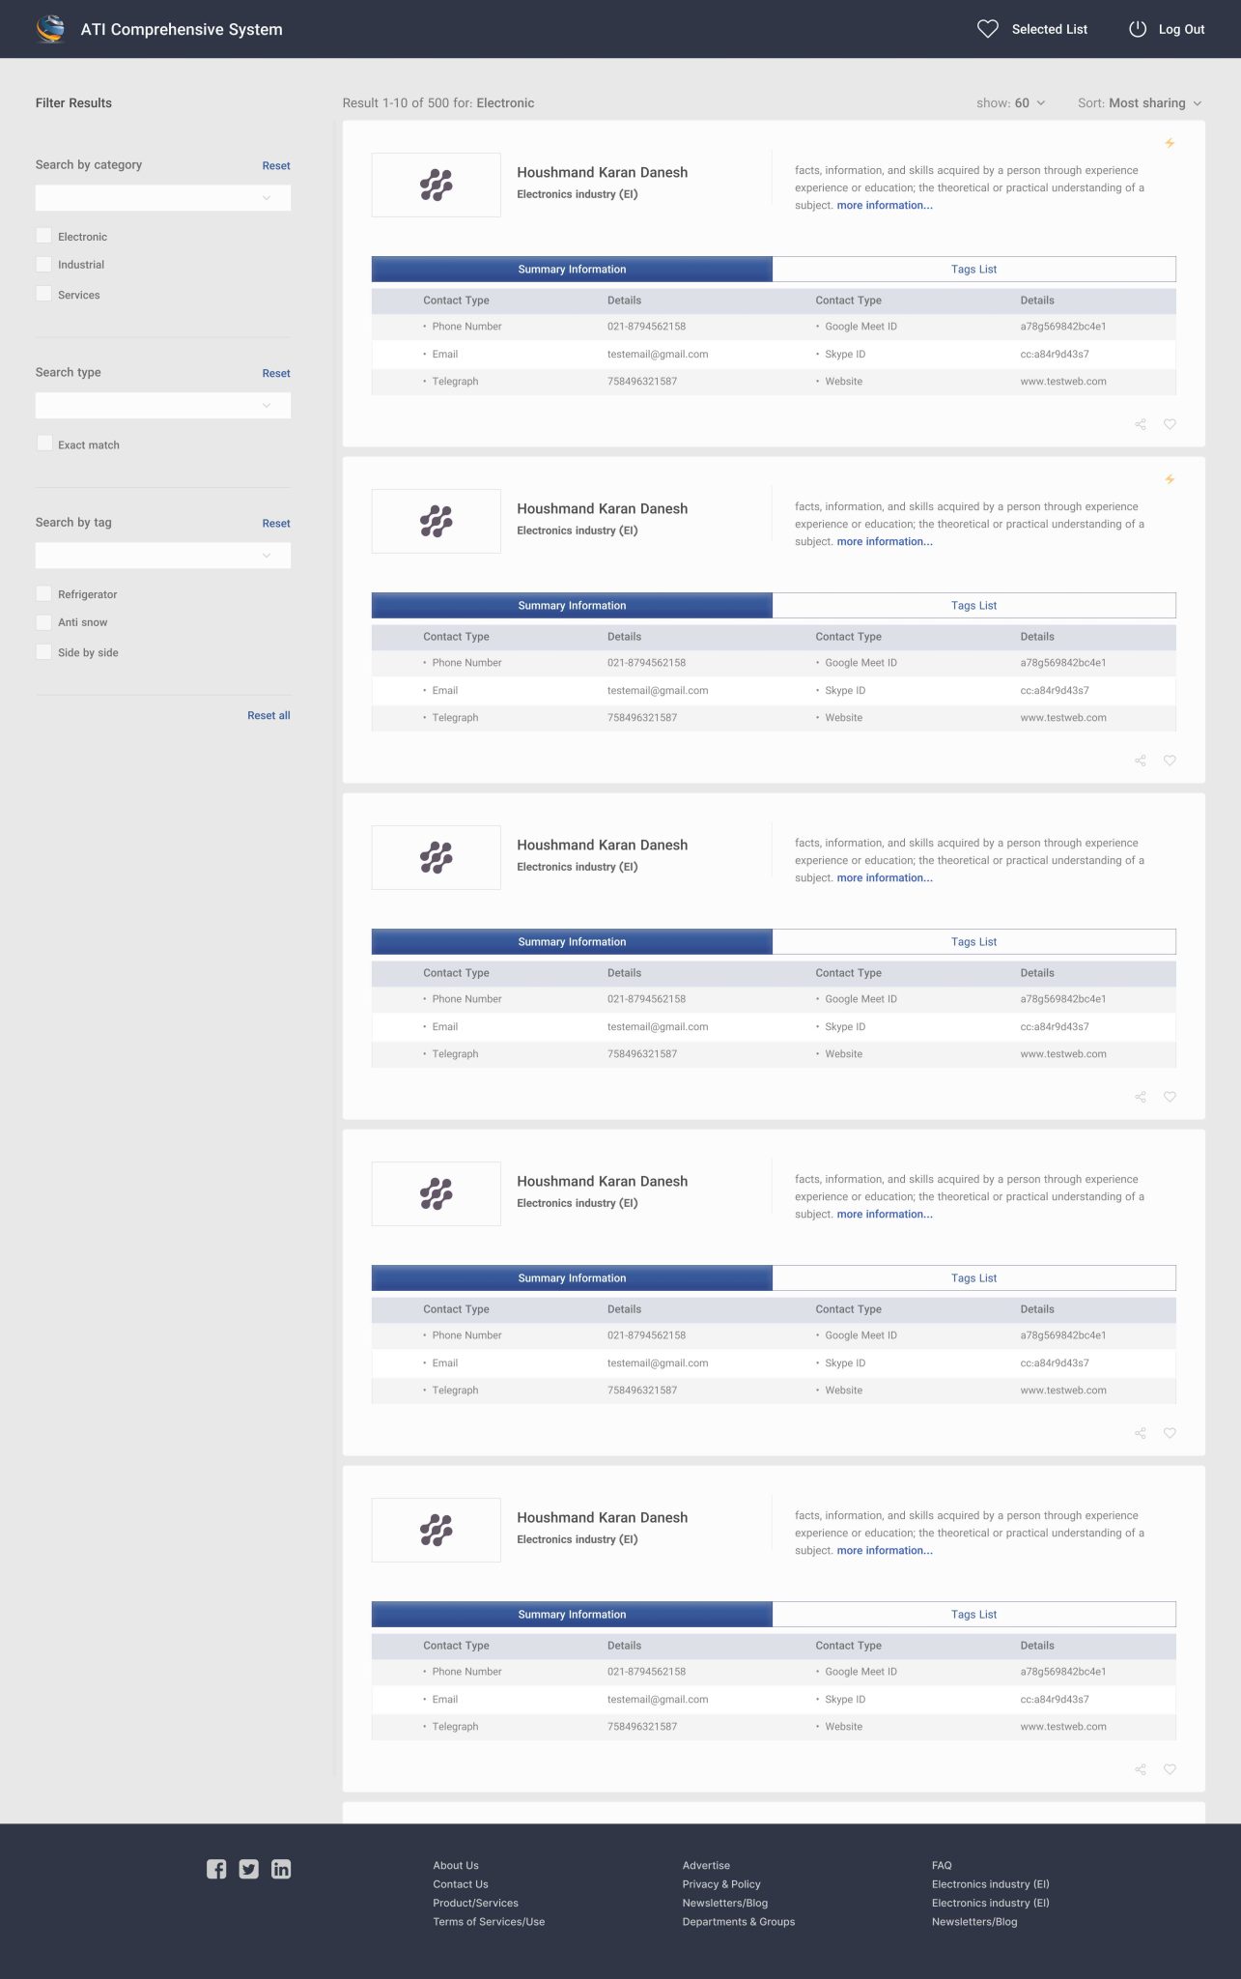1241x1979 pixels.
Task: Favorite the fifth result card with heart icon
Action: click(x=1170, y=1769)
